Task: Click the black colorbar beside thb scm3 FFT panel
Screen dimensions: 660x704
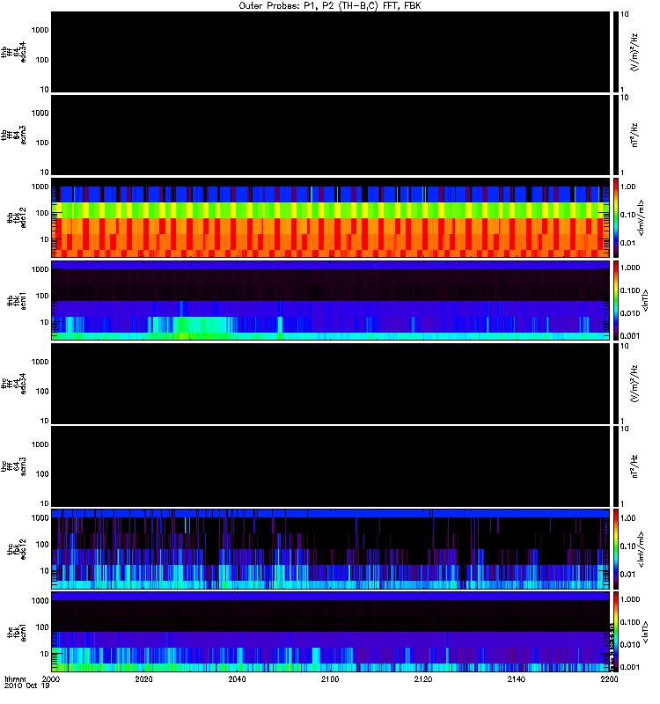Action: click(x=615, y=136)
